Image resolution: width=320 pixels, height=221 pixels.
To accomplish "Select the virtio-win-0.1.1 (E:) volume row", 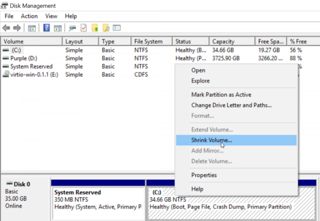I will pos(88,75).
